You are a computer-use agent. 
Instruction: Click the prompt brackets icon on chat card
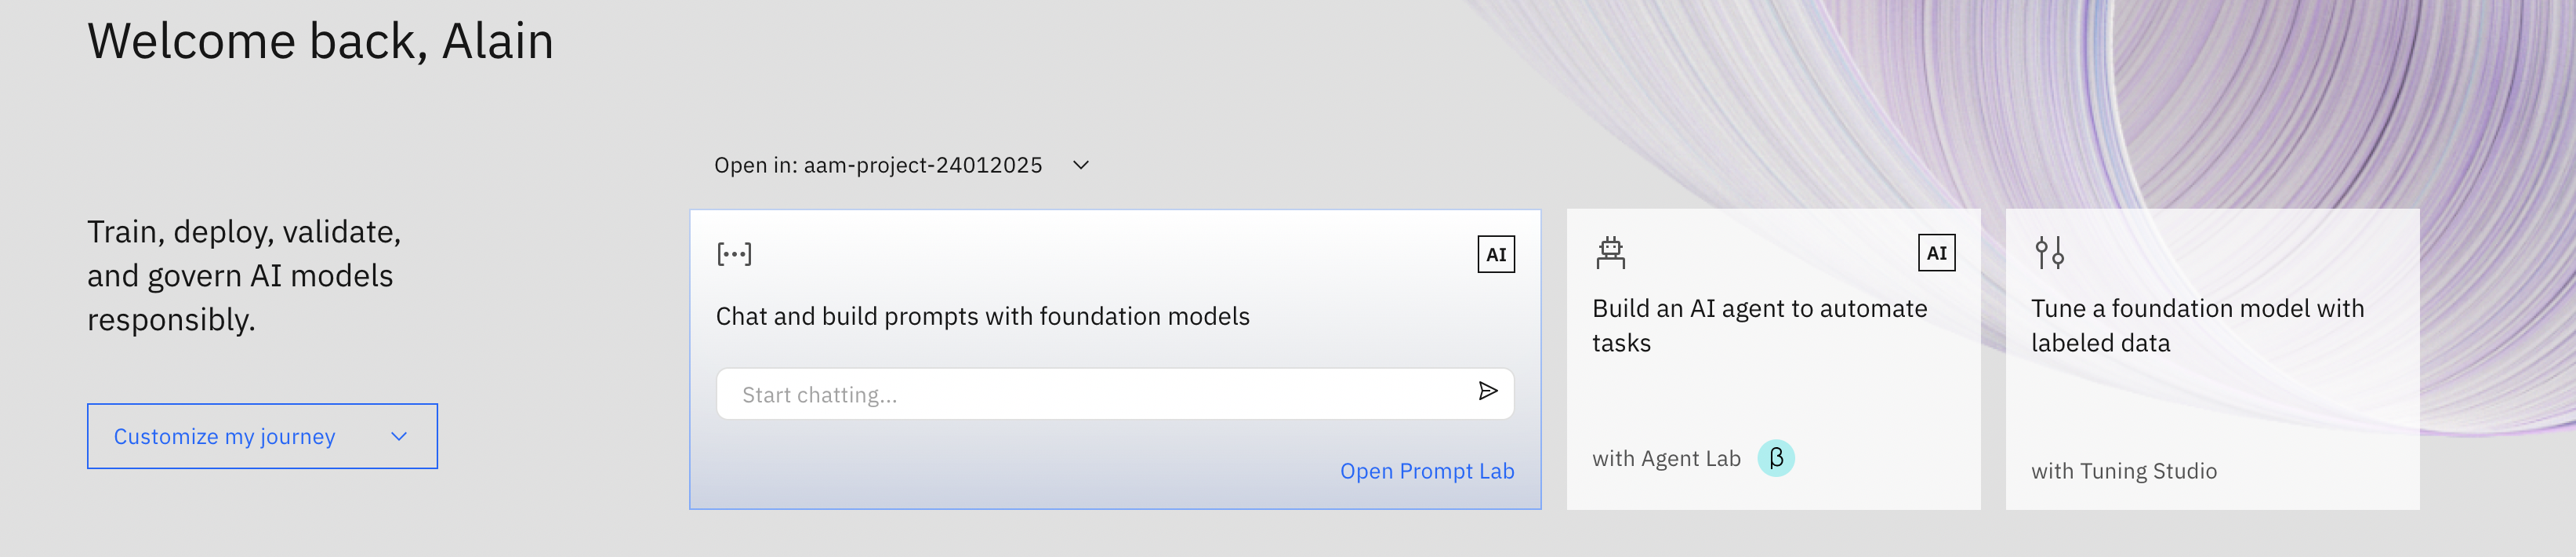[x=734, y=254]
